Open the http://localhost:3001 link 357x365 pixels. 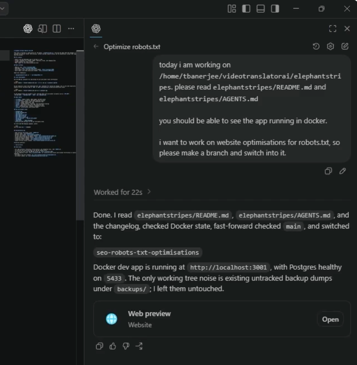click(229, 267)
